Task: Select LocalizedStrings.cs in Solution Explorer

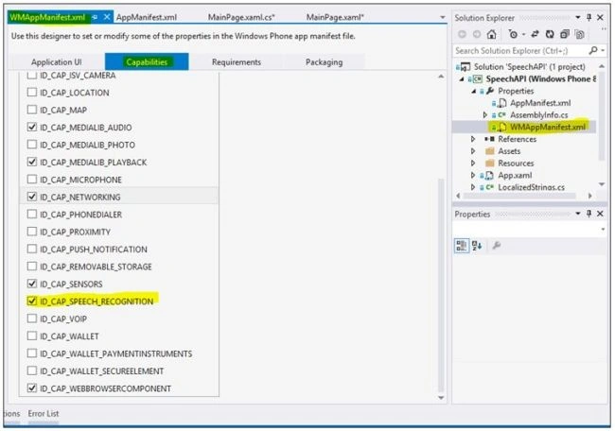Action: point(531,187)
